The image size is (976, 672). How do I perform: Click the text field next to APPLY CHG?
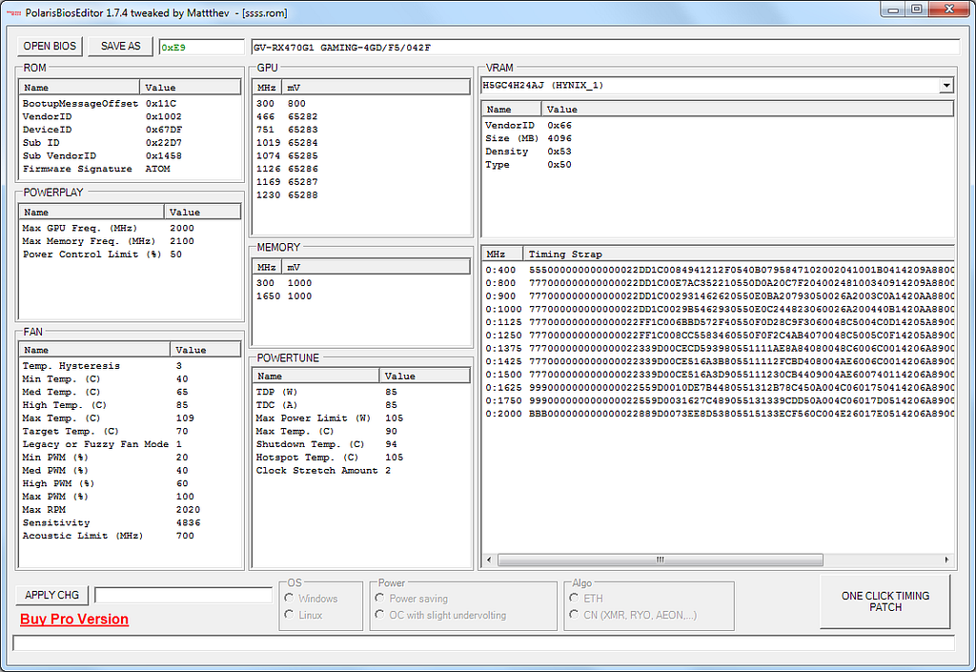pyautogui.click(x=183, y=595)
